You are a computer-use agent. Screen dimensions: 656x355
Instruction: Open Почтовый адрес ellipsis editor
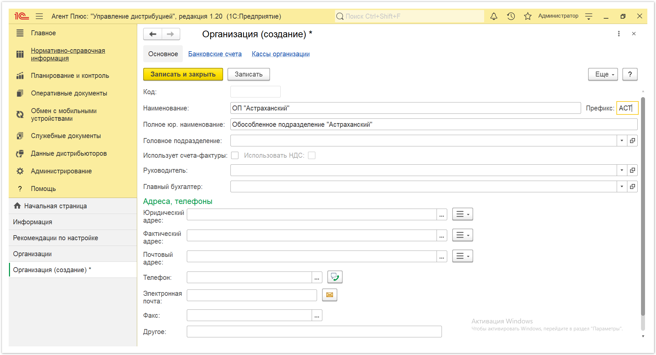pyautogui.click(x=442, y=257)
